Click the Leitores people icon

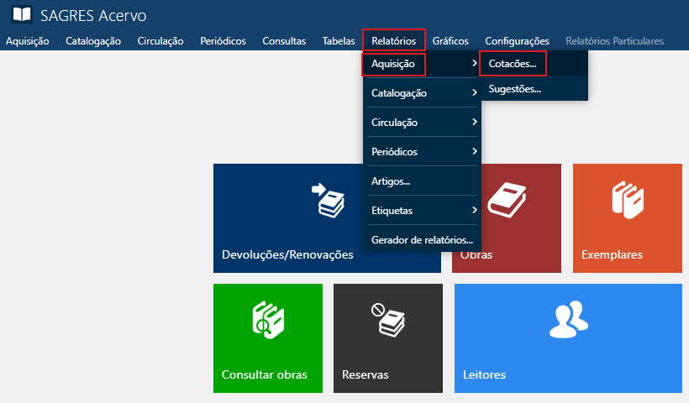pyautogui.click(x=567, y=319)
